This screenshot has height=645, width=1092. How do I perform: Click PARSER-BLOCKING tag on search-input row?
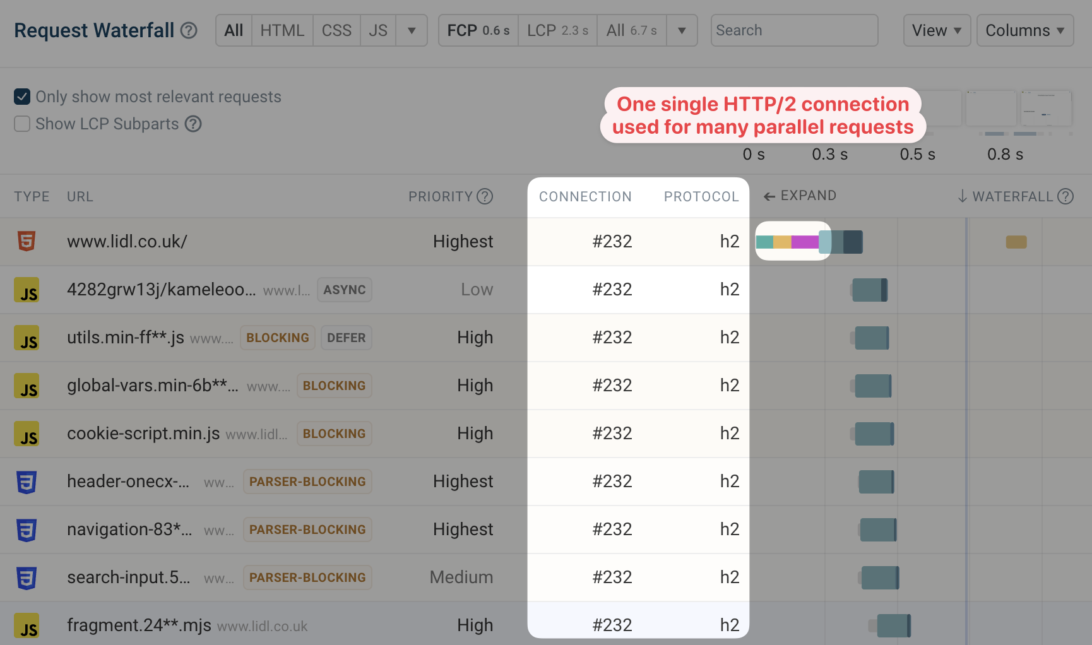click(307, 577)
